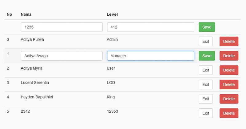The width and height of the screenshot is (246, 129).
Task: Select the Lucent Serentia name cell
Action: [x=35, y=83]
